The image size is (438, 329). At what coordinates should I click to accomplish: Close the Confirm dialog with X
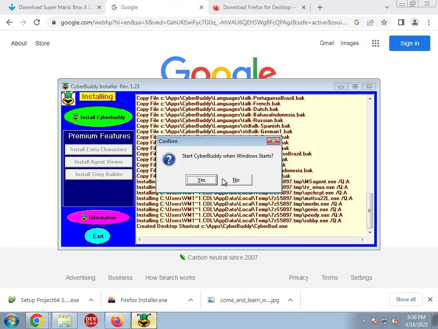coord(273,141)
